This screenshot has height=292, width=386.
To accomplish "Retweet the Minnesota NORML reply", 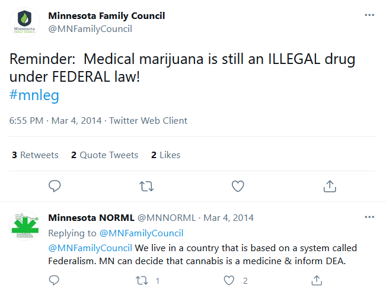I will (x=141, y=281).
